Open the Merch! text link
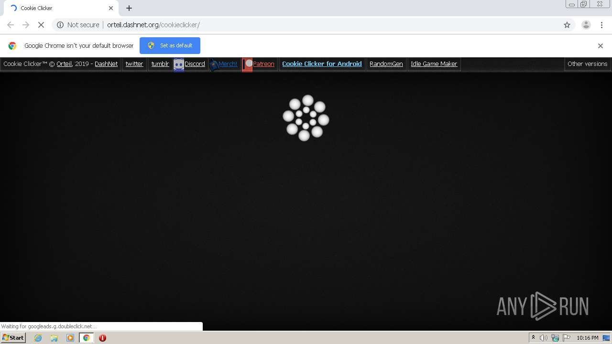Image resolution: width=612 pixels, height=344 pixels. (x=228, y=64)
